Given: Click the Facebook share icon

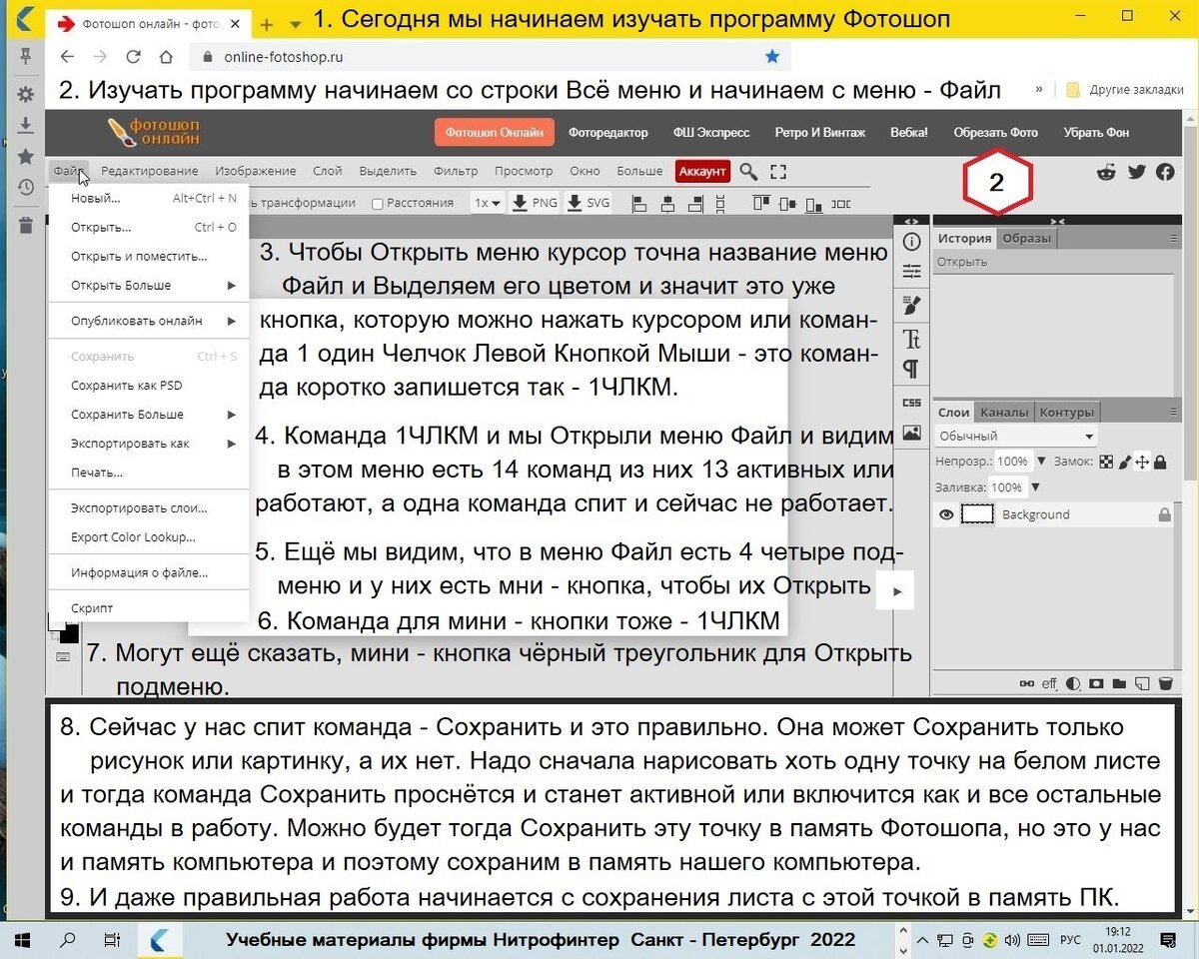Looking at the screenshot, I should 1165,172.
